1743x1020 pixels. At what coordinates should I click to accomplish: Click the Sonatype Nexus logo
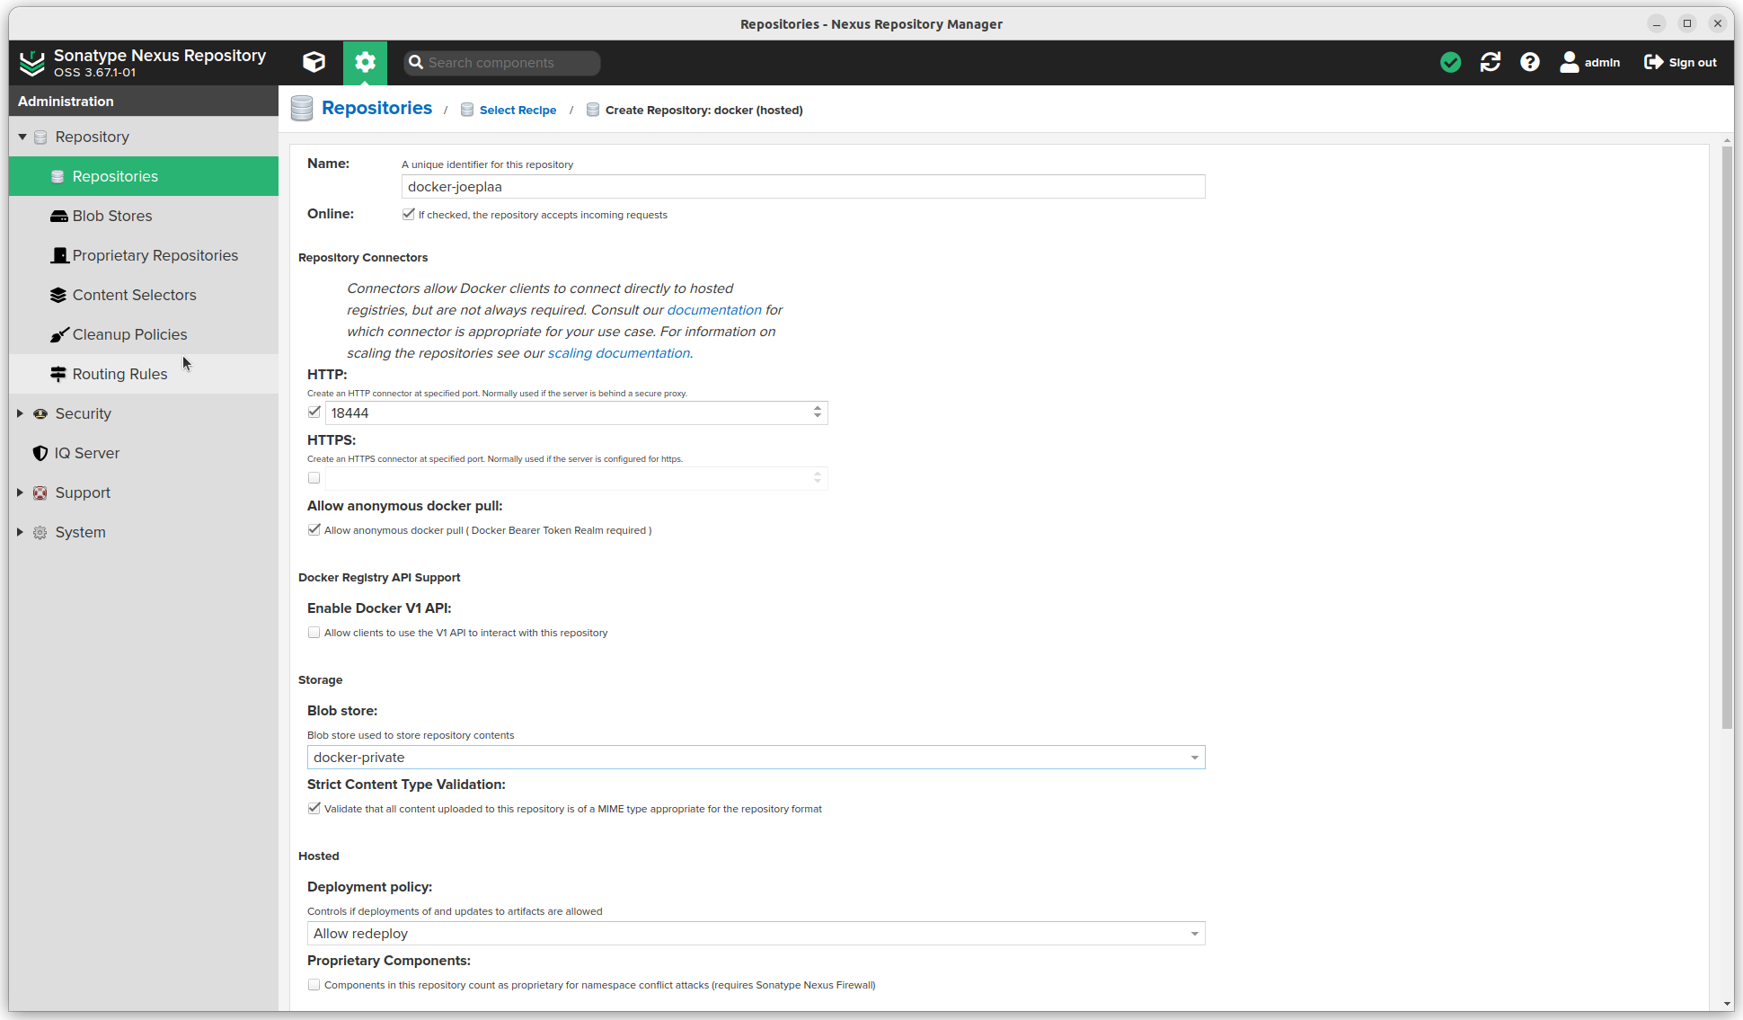tap(32, 63)
